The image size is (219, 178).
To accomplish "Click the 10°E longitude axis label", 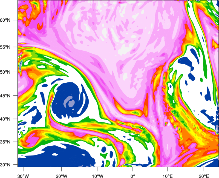I will tap(167, 176).
